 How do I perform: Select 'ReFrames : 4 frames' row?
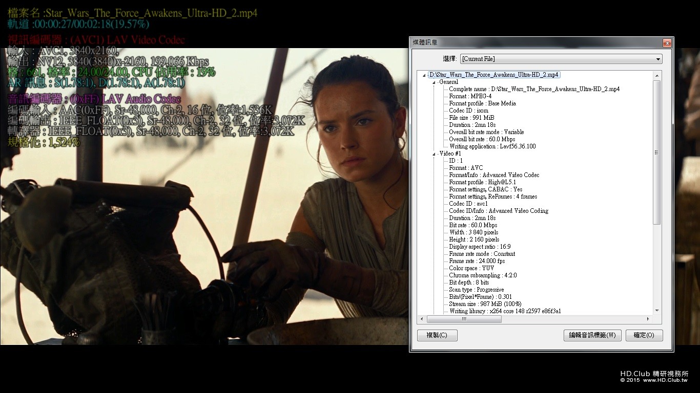click(x=493, y=196)
